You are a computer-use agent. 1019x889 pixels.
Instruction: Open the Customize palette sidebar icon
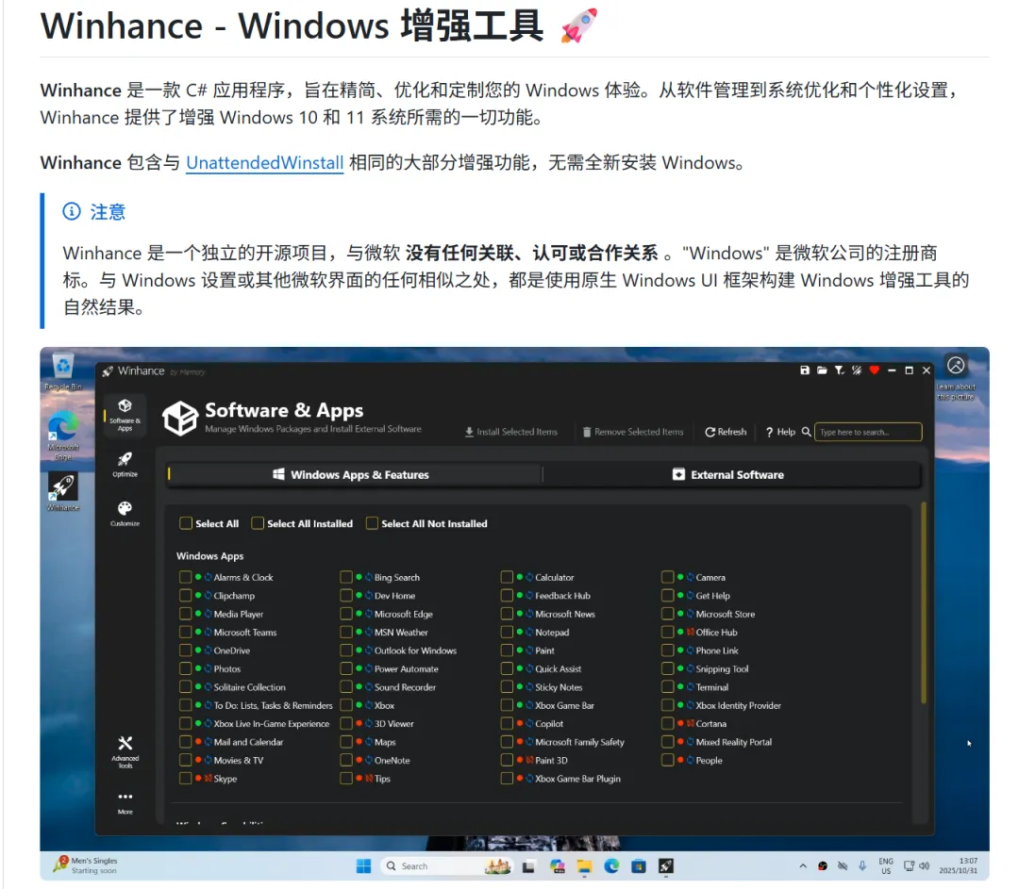125,513
